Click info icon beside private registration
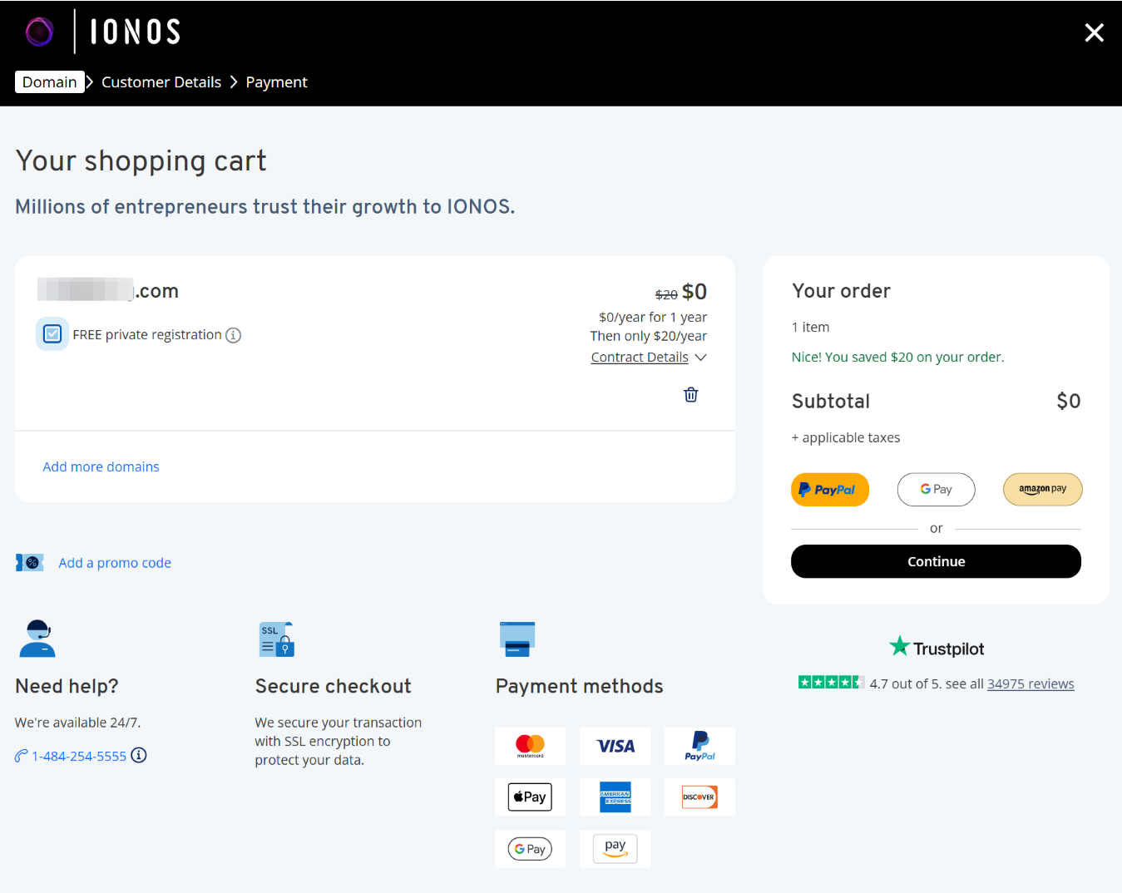1122x893 pixels. [234, 335]
